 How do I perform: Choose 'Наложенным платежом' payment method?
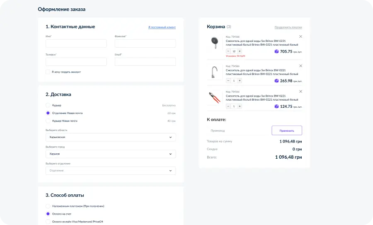[48, 206]
